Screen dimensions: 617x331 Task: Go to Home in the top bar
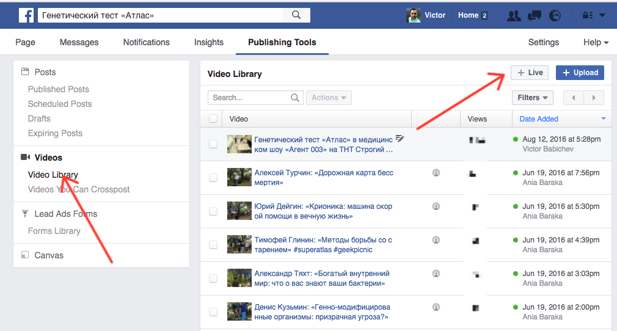pos(469,15)
